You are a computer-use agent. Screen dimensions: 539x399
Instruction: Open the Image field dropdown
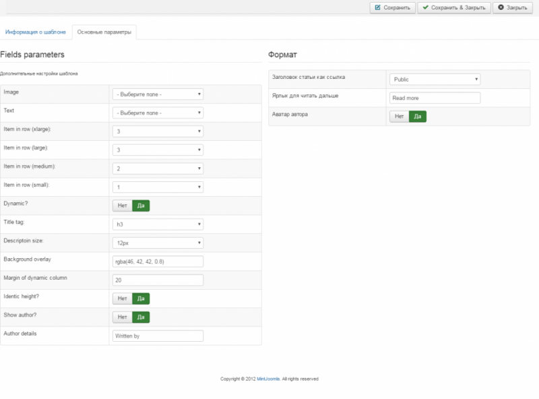pyautogui.click(x=158, y=94)
